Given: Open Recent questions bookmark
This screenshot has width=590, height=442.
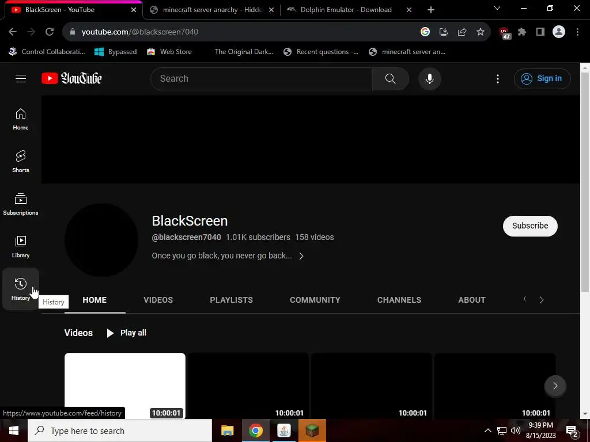Looking at the screenshot, I should tap(321, 52).
